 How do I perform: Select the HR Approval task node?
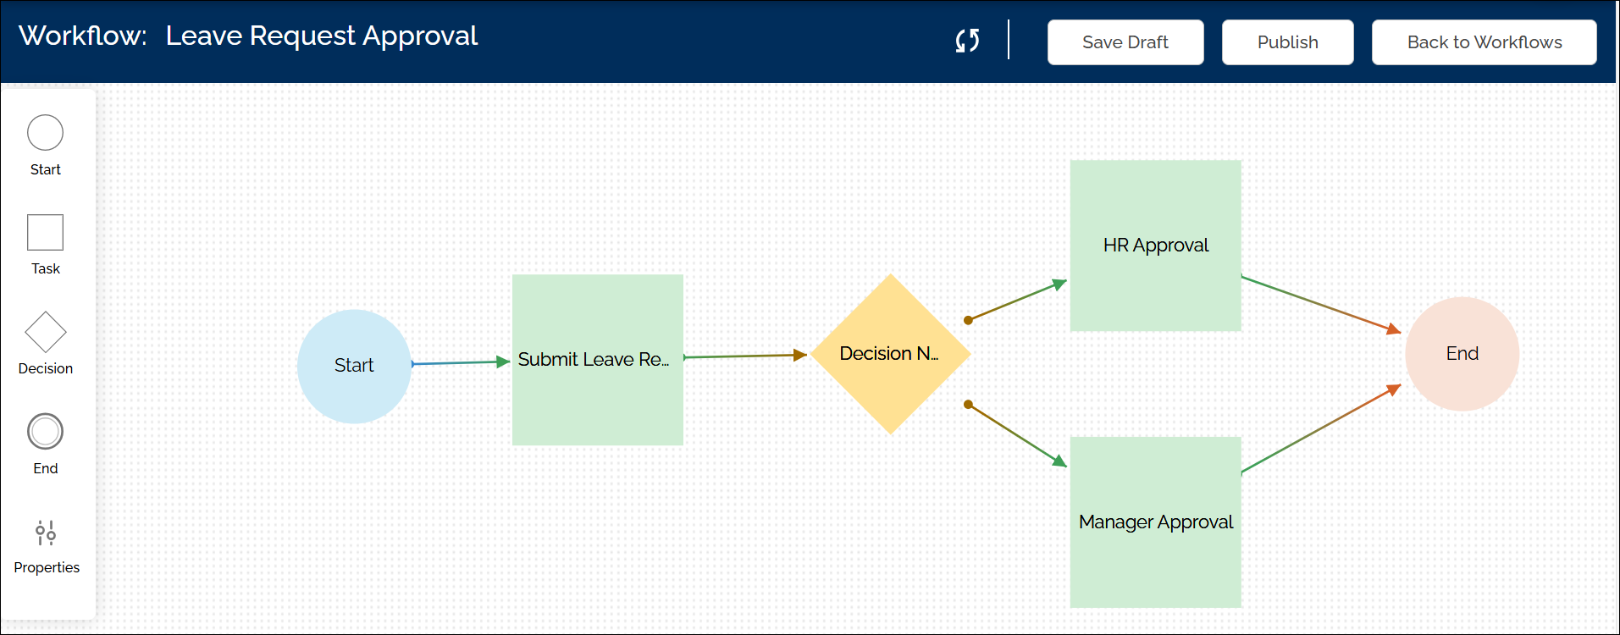(1155, 246)
